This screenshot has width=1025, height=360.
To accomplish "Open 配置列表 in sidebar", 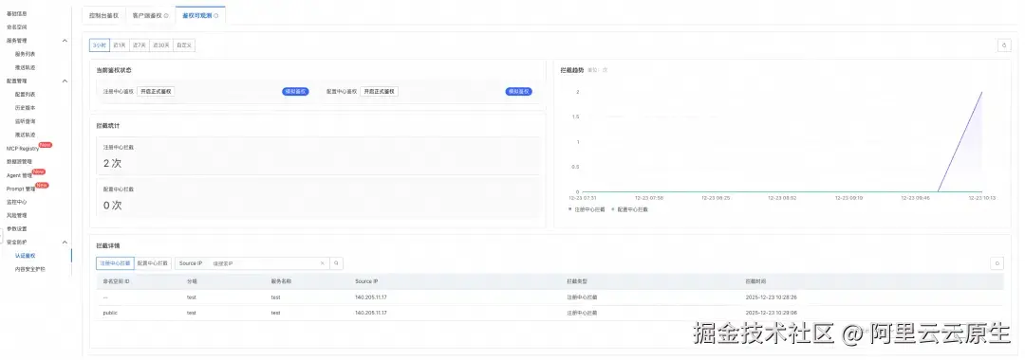I will [x=25, y=95].
